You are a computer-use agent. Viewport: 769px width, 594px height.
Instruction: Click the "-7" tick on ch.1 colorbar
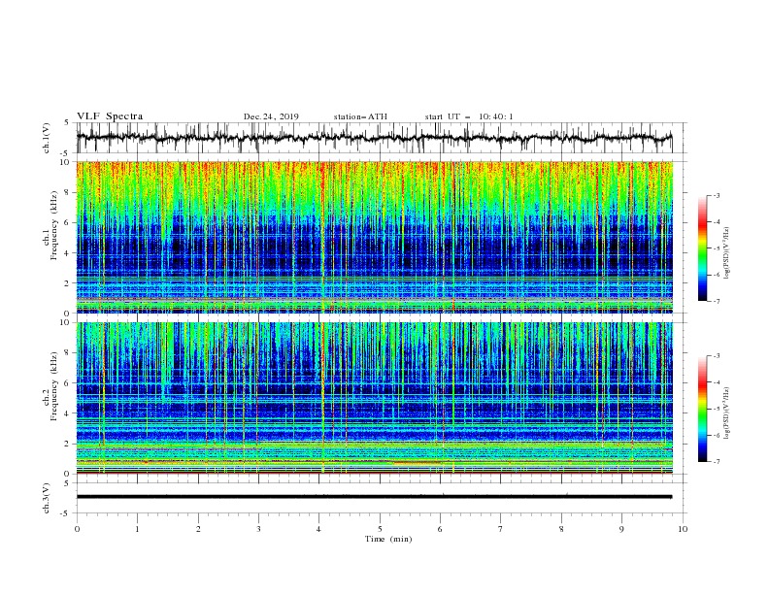pos(716,301)
